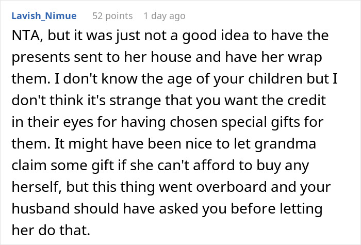This screenshot has width=361, height=245.
Task: Open the Lavish_Nimue user profile
Action: (44, 16)
